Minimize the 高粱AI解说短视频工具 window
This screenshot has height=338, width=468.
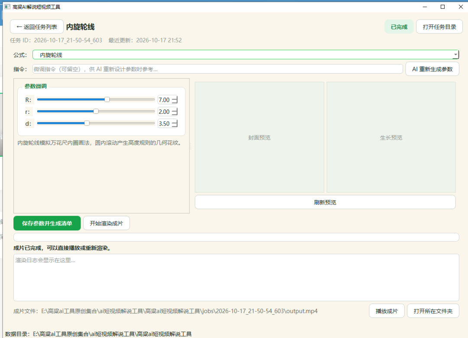point(425,6)
